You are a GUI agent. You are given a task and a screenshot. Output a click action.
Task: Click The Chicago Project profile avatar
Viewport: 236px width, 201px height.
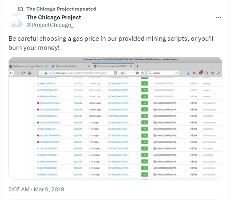click(16, 21)
